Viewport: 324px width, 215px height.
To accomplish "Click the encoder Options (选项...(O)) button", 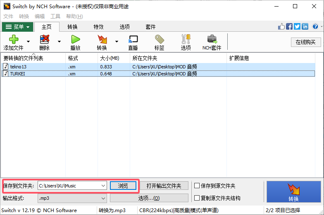I will tap(149, 198).
